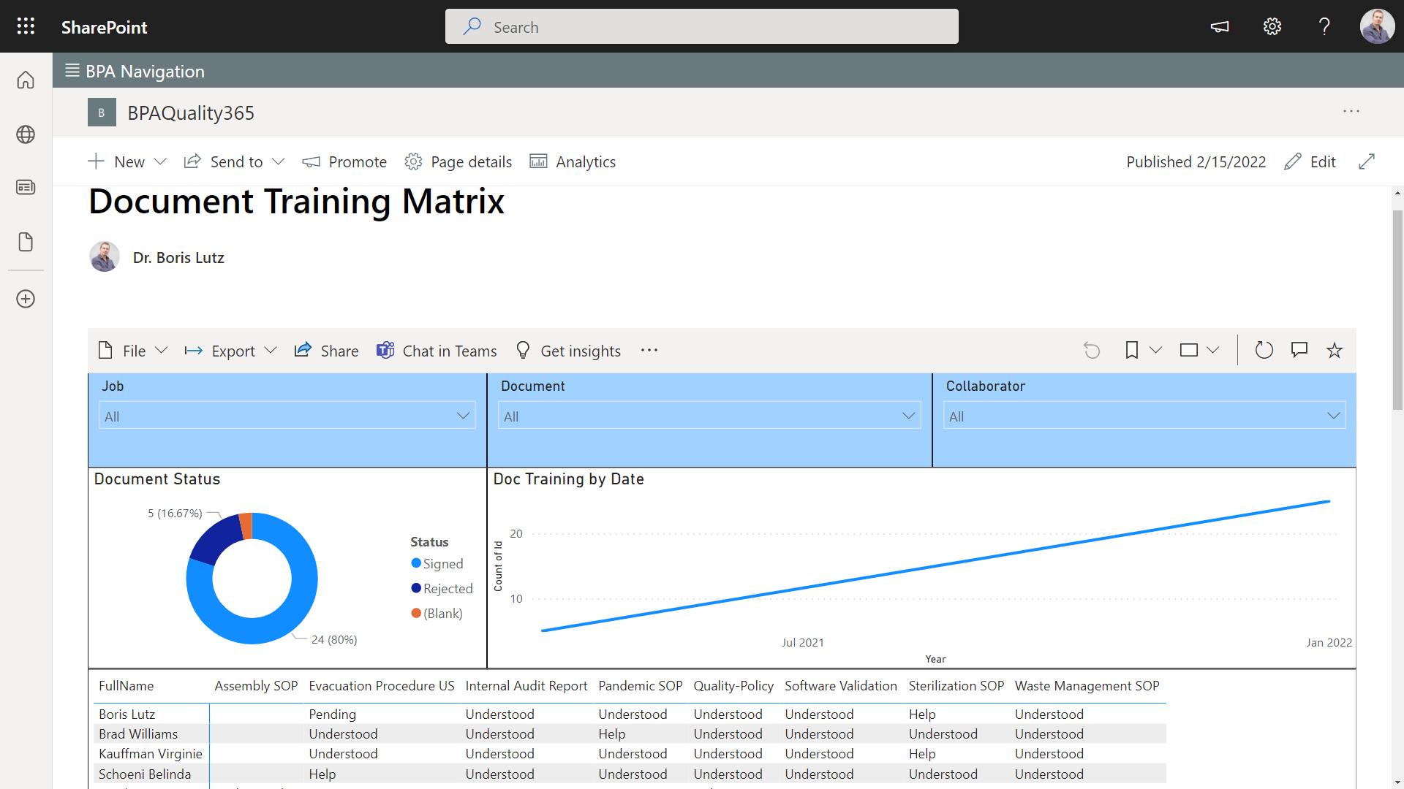
Task: Click Pending cell in Boris Lutz row
Action: pyautogui.click(x=333, y=714)
